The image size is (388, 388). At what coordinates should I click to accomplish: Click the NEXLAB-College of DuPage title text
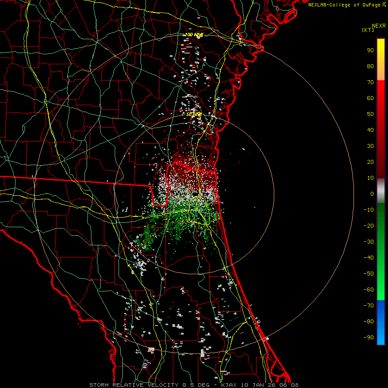[347, 5]
